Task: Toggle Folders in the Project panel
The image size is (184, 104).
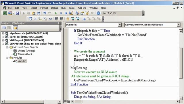Action: (x=15, y=28)
